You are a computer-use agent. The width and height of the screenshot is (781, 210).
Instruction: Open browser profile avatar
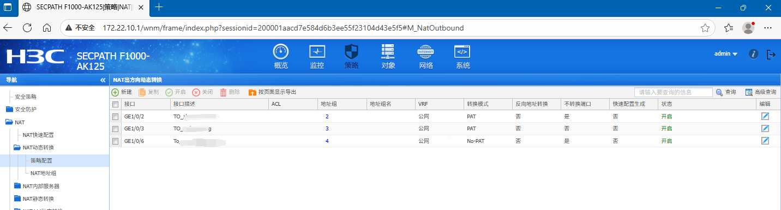point(748,27)
